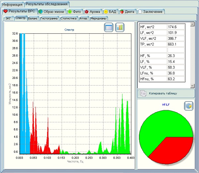Select the LFnu, % value 36.8
This screenshot has width=199, height=173.
click(176, 73)
